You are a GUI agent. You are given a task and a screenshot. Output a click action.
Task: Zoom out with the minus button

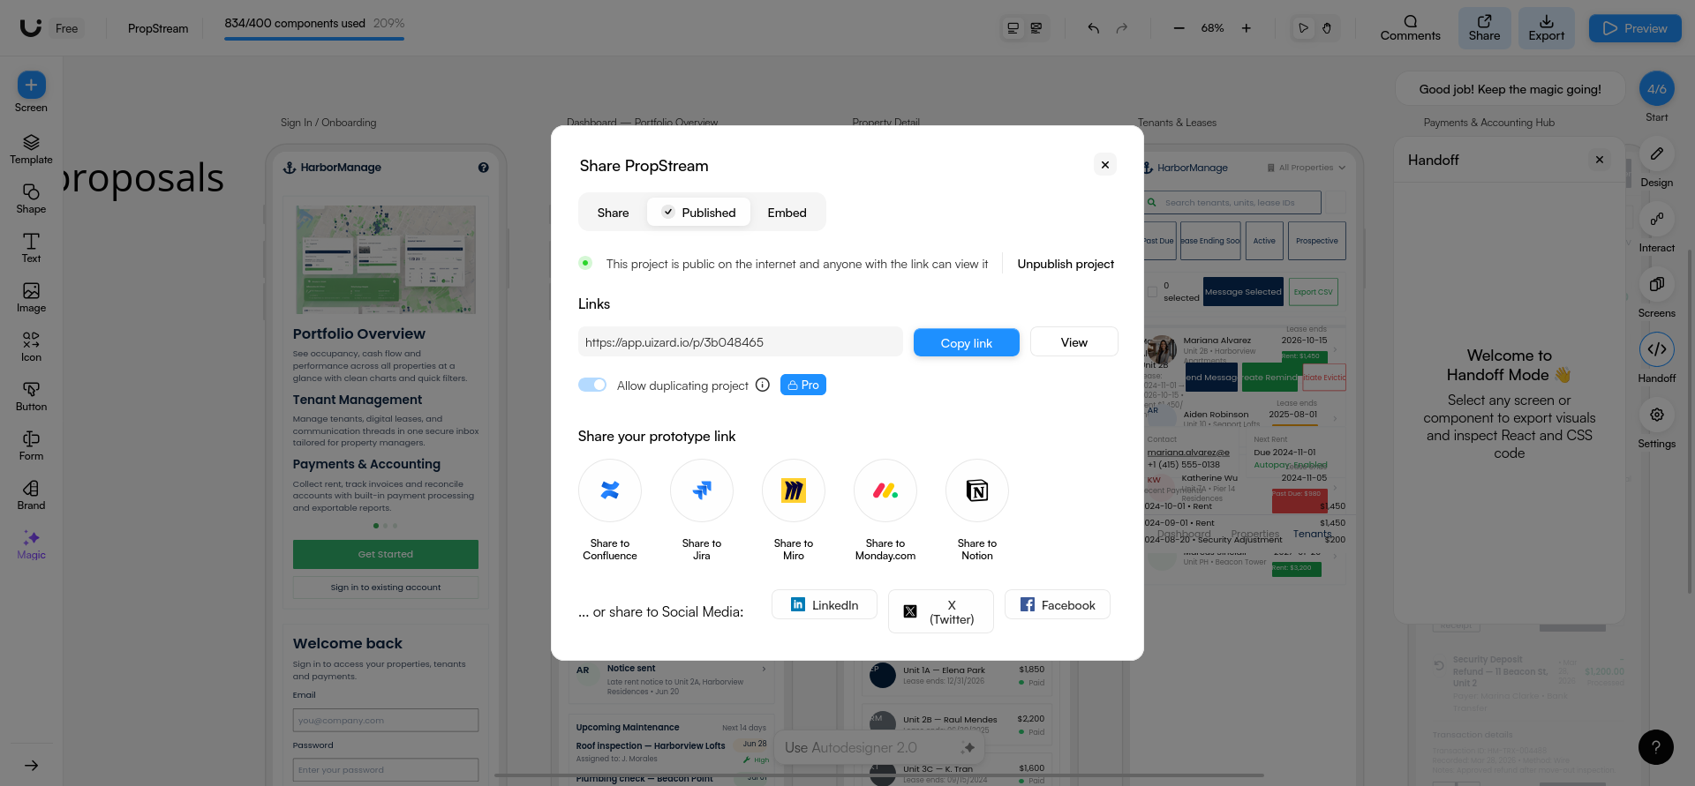pos(1179,28)
